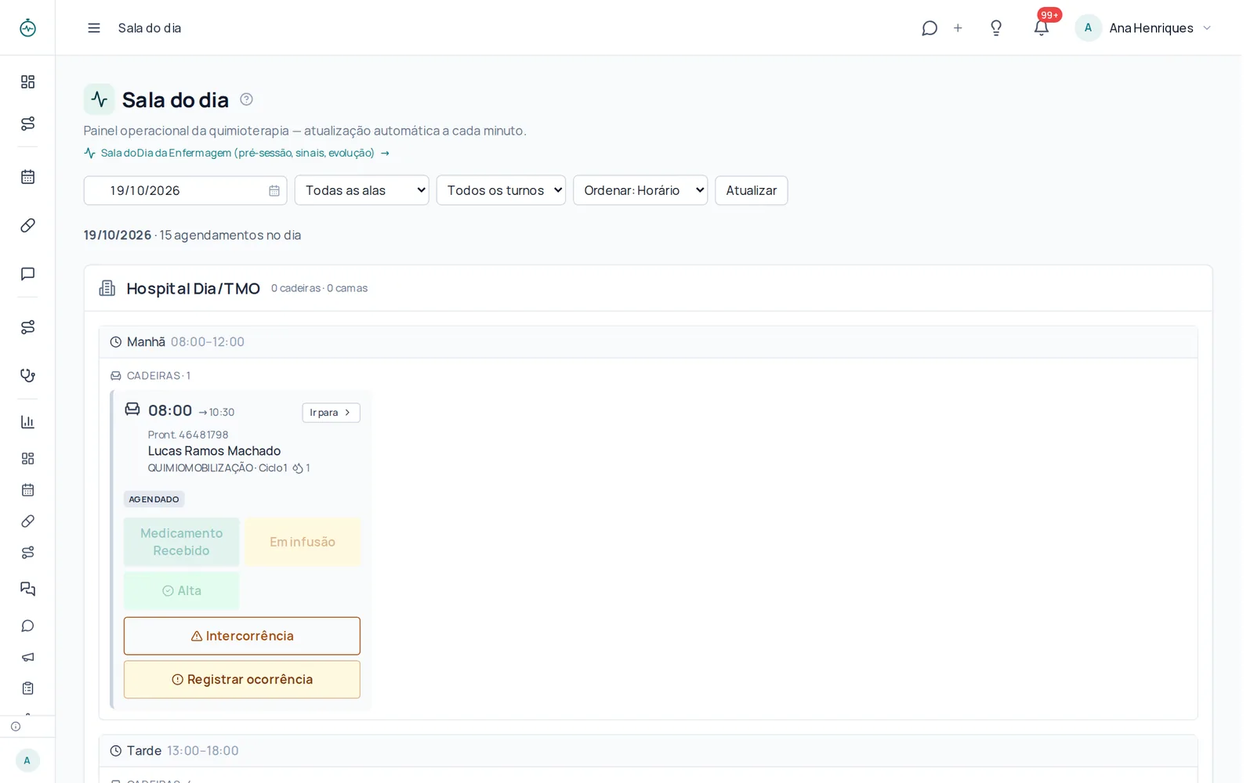Screen dimensions: 1254x783
Task: Open notifications bell with 99+ badge
Action: click(1042, 28)
